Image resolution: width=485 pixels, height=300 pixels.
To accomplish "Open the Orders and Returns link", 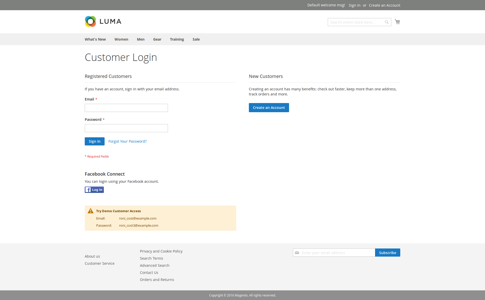I will point(157,280).
